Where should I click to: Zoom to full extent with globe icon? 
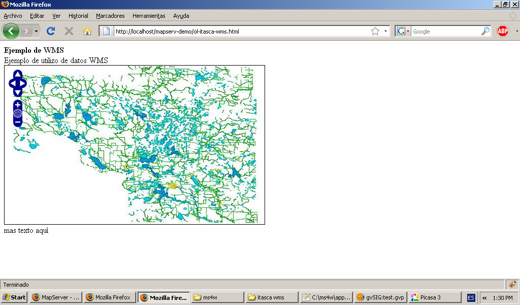tap(18, 113)
